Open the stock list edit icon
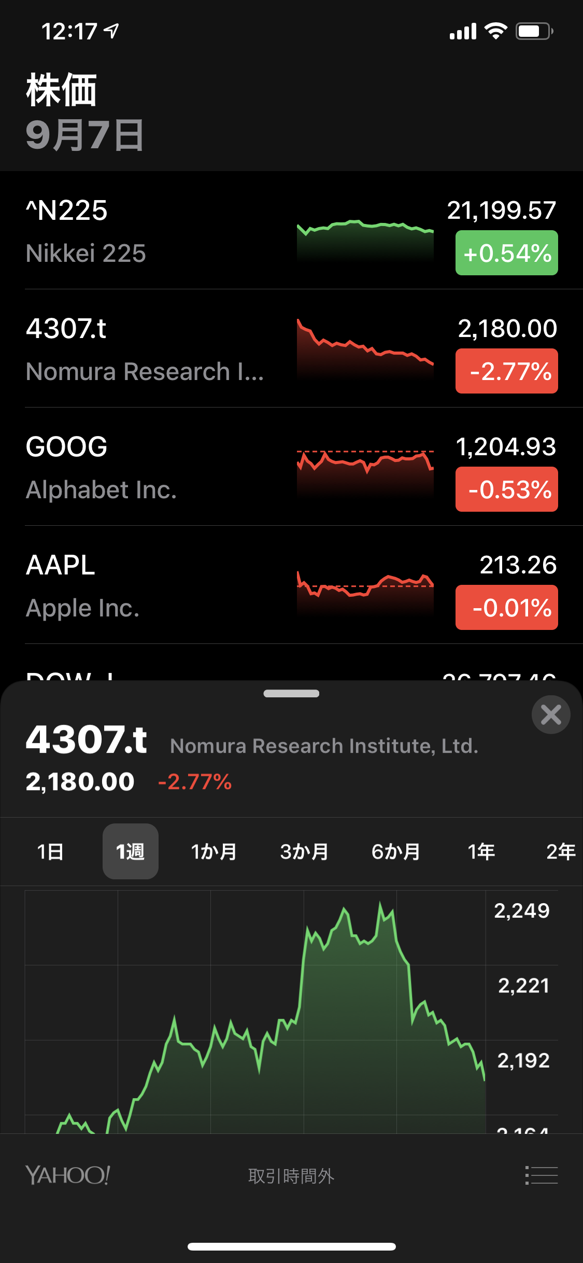583x1263 pixels. tap(542, 1175)
